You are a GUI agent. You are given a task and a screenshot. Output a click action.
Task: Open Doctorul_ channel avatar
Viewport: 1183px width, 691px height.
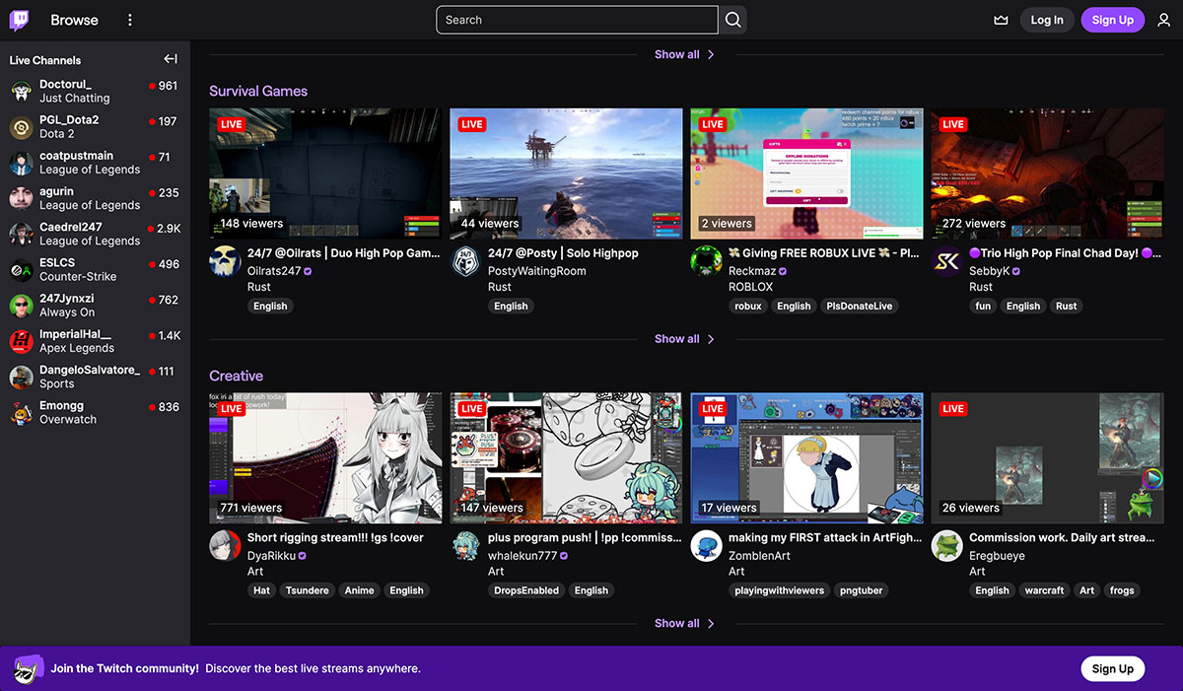[x=22, y=92]
